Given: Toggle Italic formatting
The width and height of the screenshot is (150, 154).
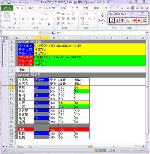Looking at the screenshot, I should tap(28, 19).
